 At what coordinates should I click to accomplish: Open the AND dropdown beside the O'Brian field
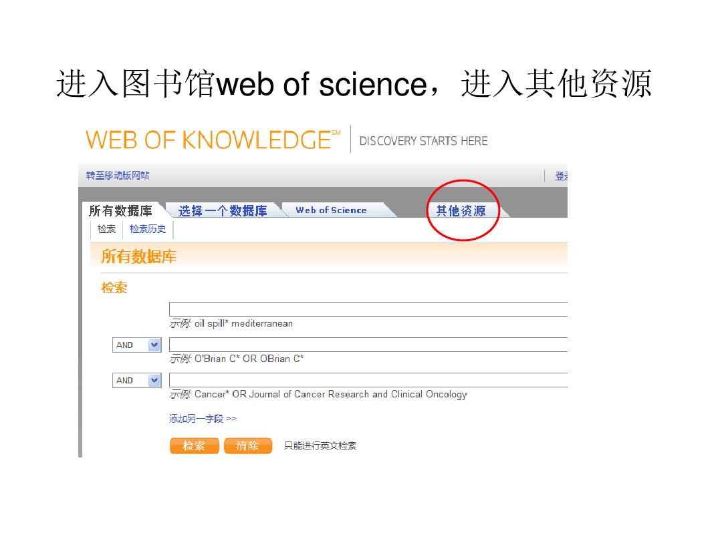pyautogui.click(x=137, y=345)
